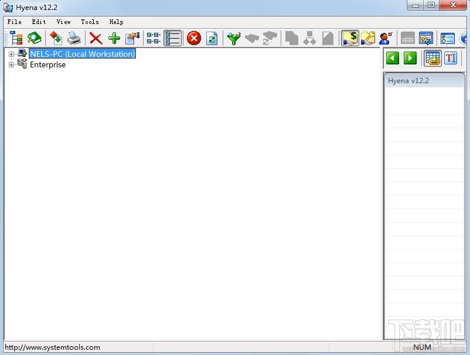The height and width of the screenshot is (355, 470).
Task: Toggle the detailed list view button
Action: click(173, 38)
